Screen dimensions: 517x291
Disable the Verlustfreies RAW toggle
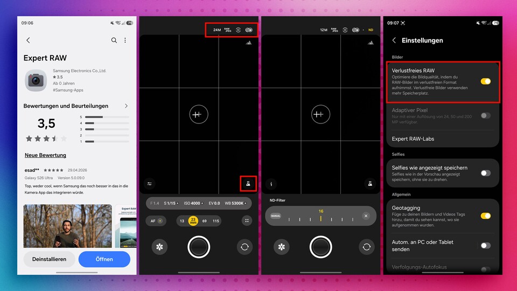(x=485, y=81)
